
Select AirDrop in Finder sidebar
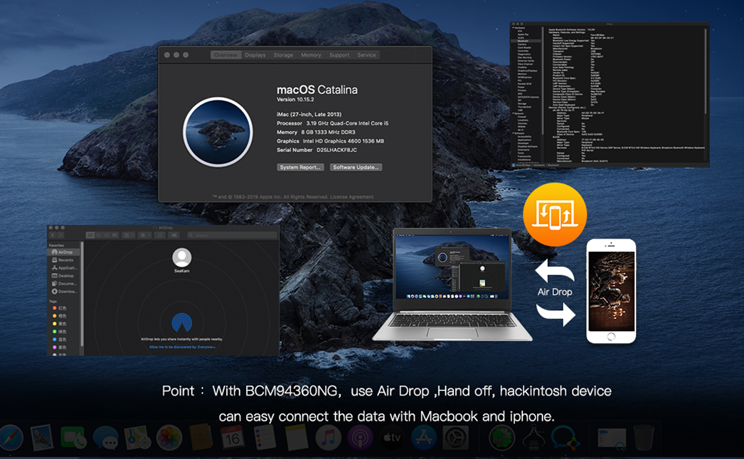coord(64,252)
